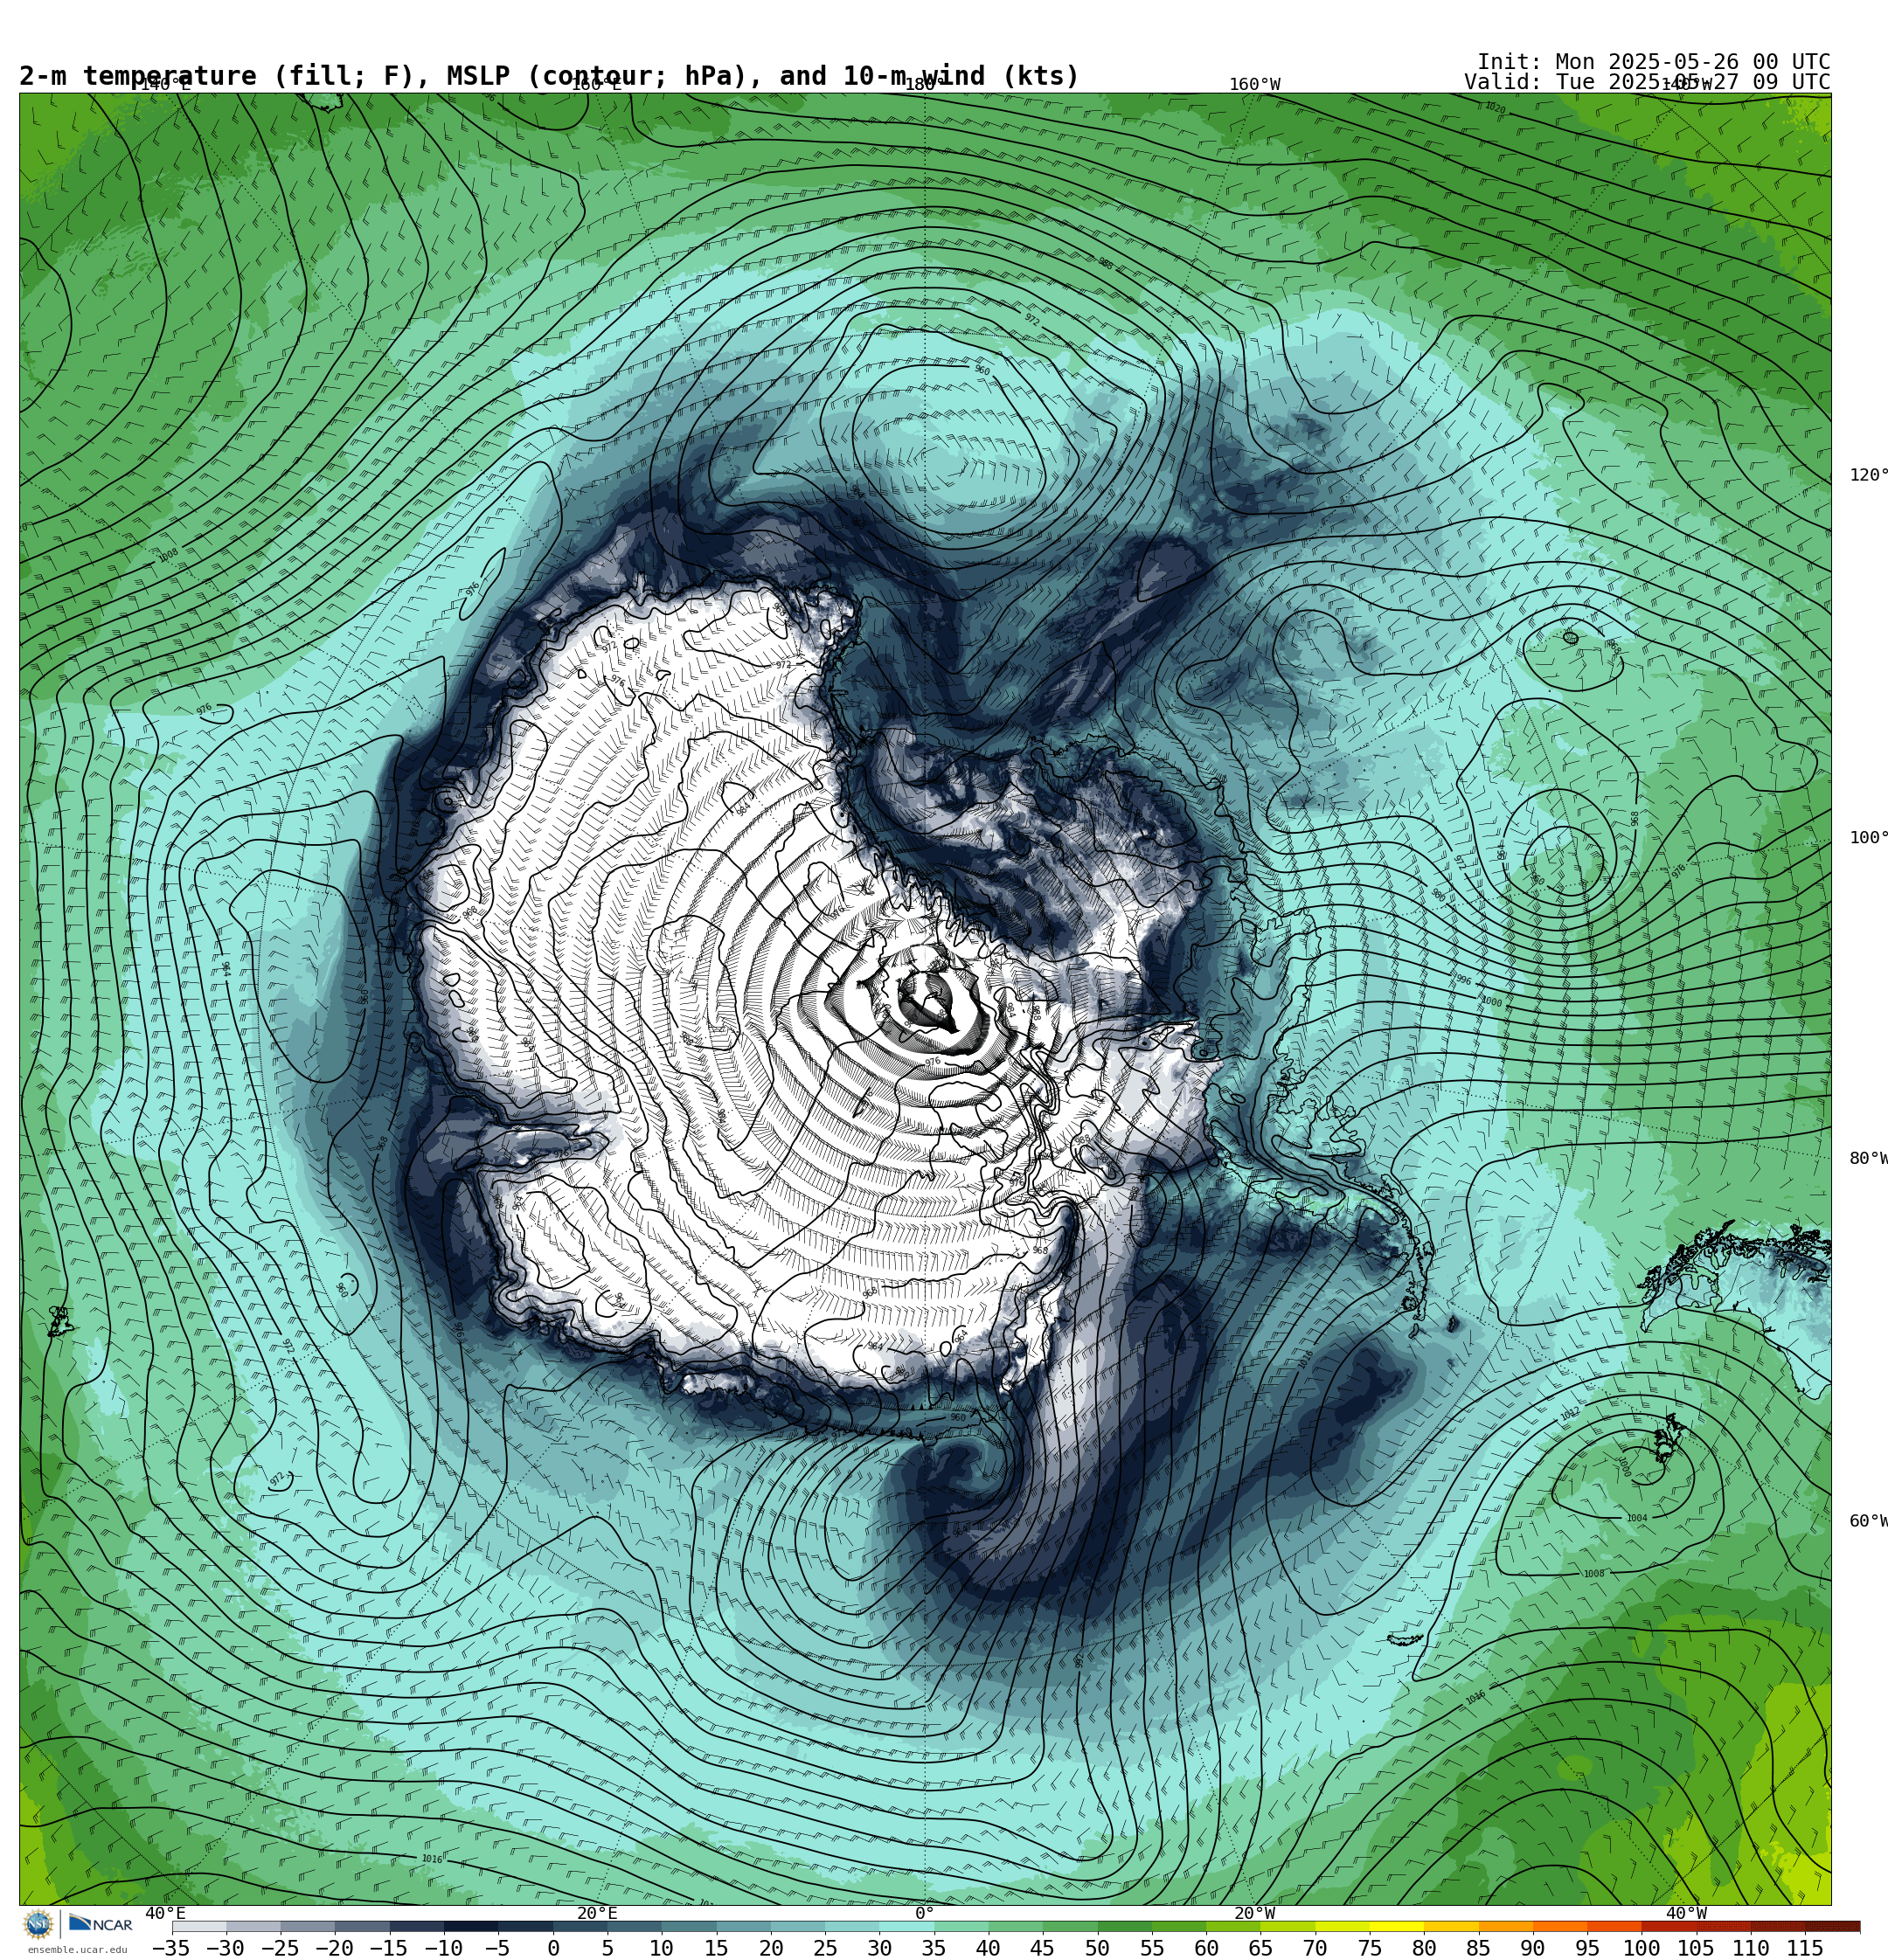Click the '160°W' longitude label at top

coord(1254,85)
